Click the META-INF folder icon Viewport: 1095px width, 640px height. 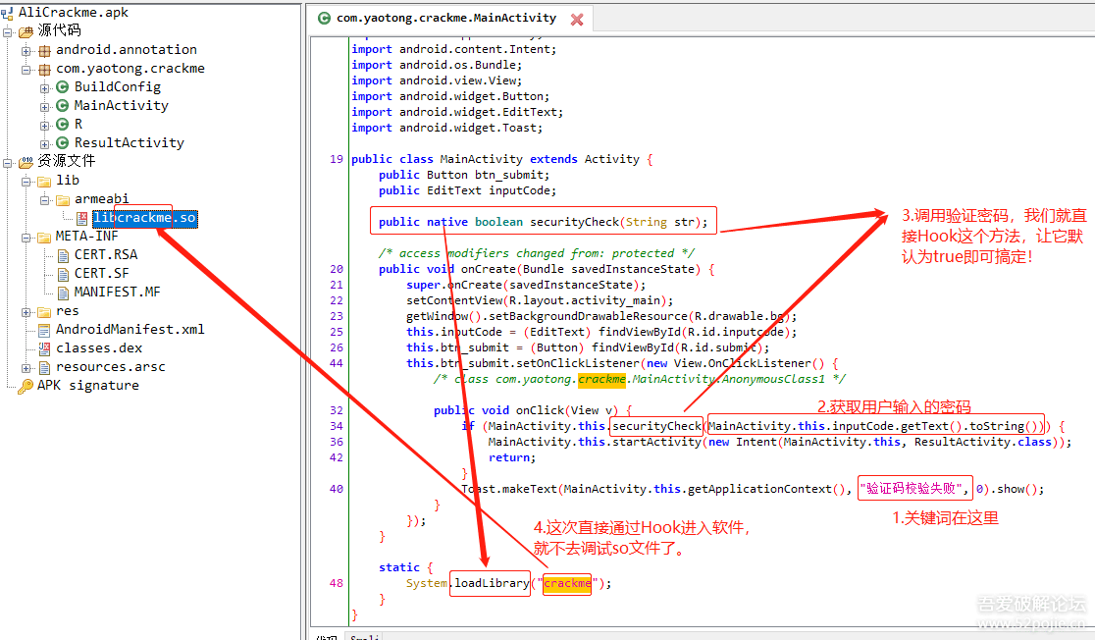click(45, 237)
